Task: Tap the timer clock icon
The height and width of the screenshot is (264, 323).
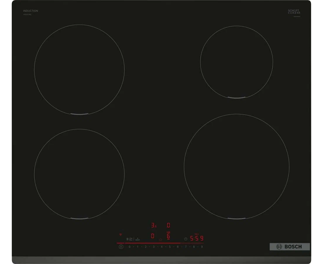Action: click(185, 239)
